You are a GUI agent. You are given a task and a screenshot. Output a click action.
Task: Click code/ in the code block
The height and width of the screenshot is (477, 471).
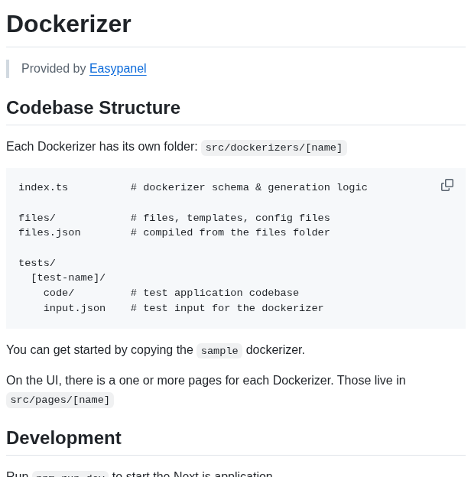pos(59,293)
